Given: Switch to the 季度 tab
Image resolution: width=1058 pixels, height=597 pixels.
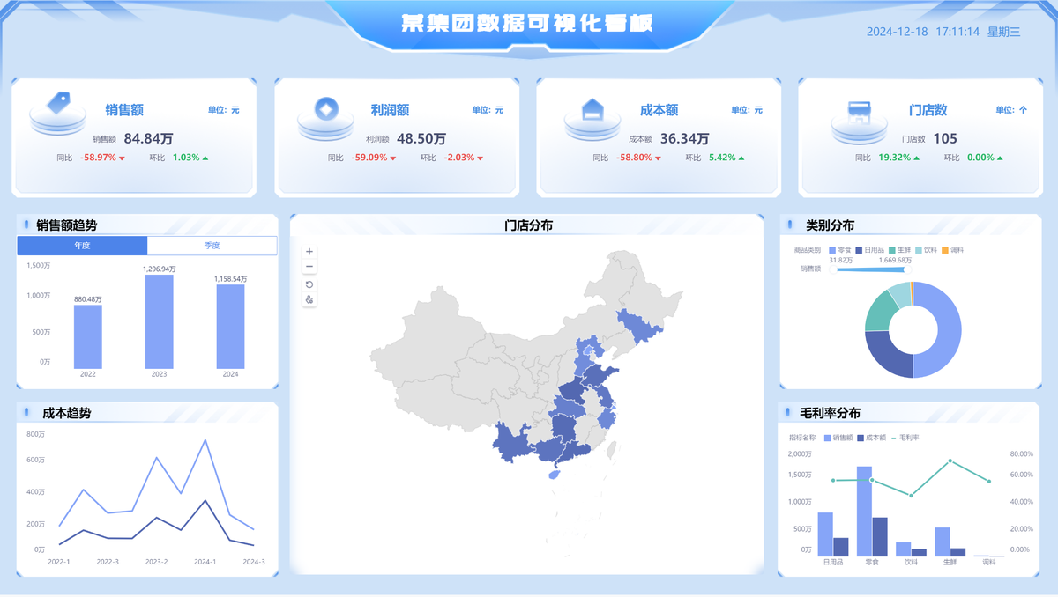Looking at the screenshot, I should click(x=211, y=245).
